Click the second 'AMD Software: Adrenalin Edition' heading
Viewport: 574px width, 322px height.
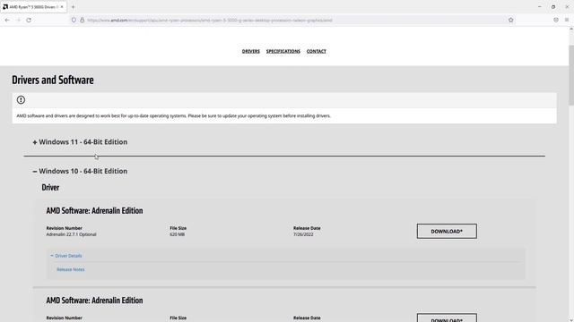pyautogui.click(x=94, y=301)
